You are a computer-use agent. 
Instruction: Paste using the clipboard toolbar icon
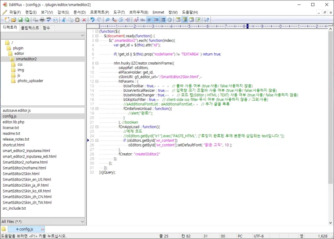(77, 20)
